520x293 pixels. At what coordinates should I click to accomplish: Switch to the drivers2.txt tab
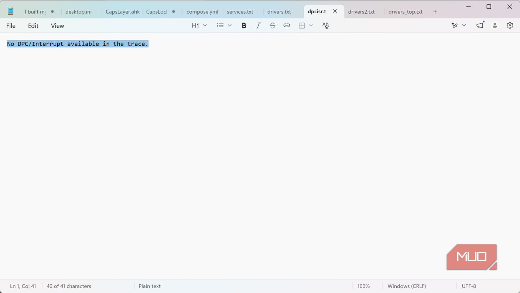click(x=361, y=12)
